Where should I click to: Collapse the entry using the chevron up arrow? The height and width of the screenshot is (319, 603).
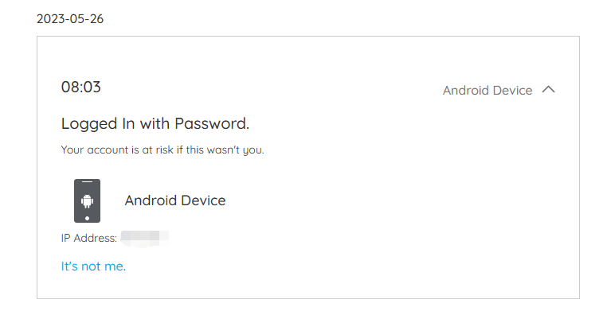point(548,89)
